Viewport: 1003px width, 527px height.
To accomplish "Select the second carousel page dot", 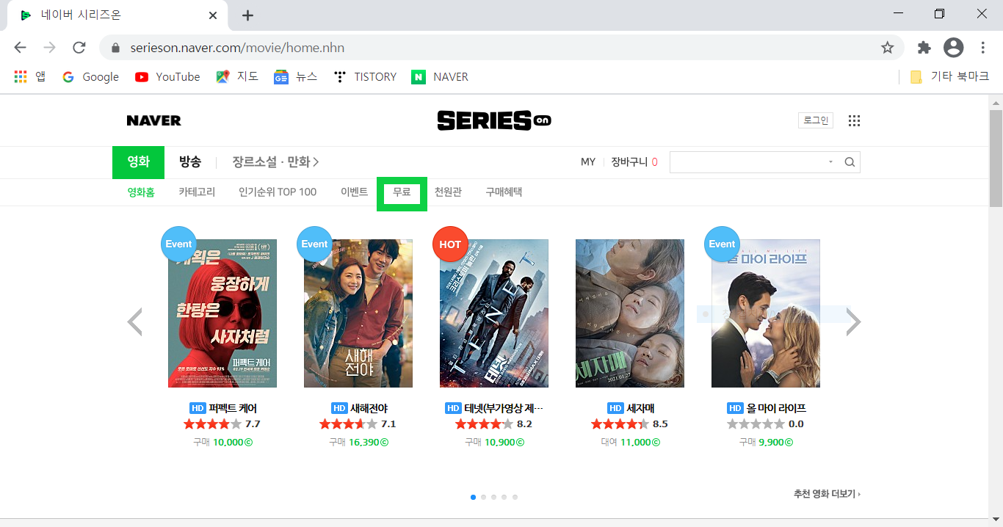I will (483, 497).
